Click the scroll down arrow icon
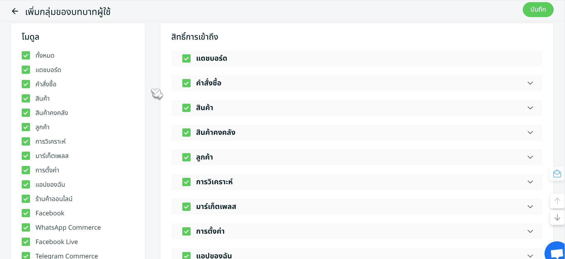The height and width of the screenshot is (259, 565). (557, 218)
